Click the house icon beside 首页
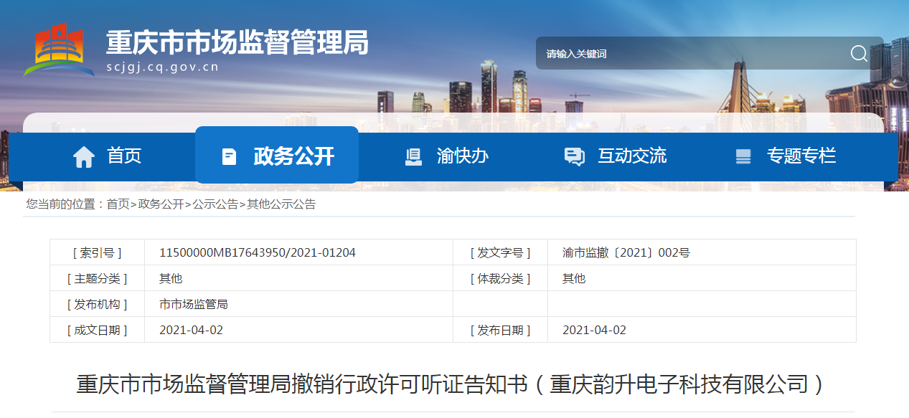 (84, 156)
